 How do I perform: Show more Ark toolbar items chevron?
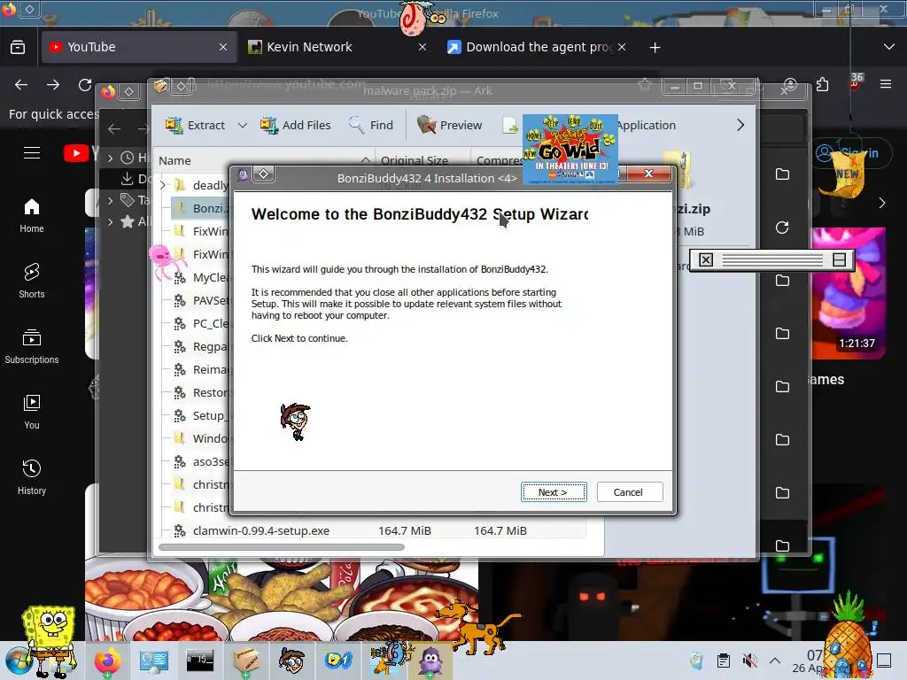pyautogui.click(x=740, y=125)
